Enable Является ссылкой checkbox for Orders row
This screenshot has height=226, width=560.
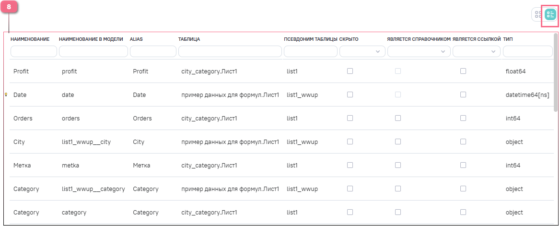tap(463, 118)
